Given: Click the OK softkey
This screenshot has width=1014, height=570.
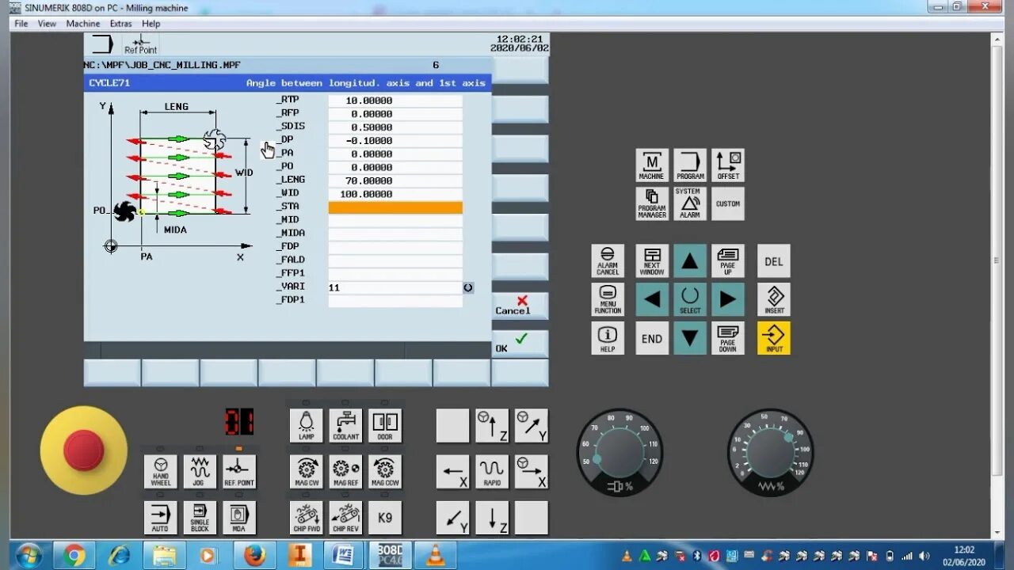Looking at the screenshot, I should tap(520, 344).
